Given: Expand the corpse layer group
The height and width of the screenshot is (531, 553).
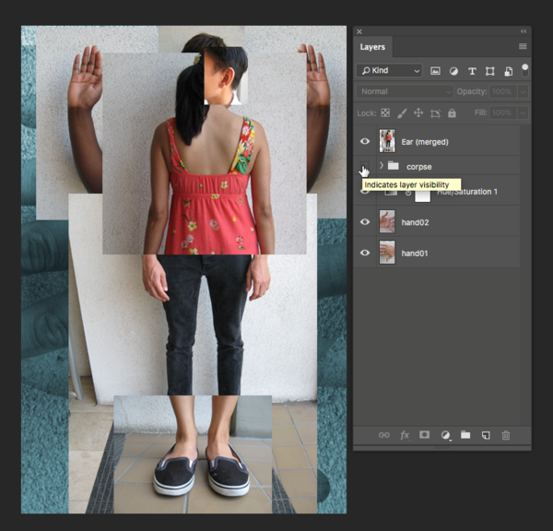Looking at the screenshot, I should (x=382, y=166).
